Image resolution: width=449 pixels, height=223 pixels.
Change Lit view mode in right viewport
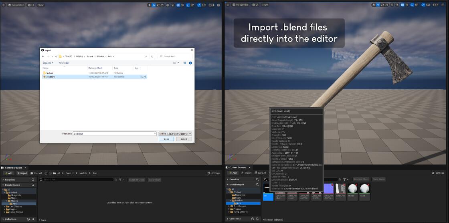coord(256,5)
